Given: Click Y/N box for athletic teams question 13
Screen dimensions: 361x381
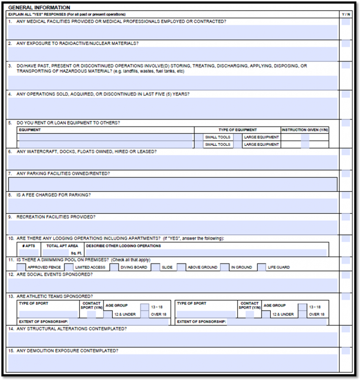Looking at the screenshot, I should (x=346, y=297).
